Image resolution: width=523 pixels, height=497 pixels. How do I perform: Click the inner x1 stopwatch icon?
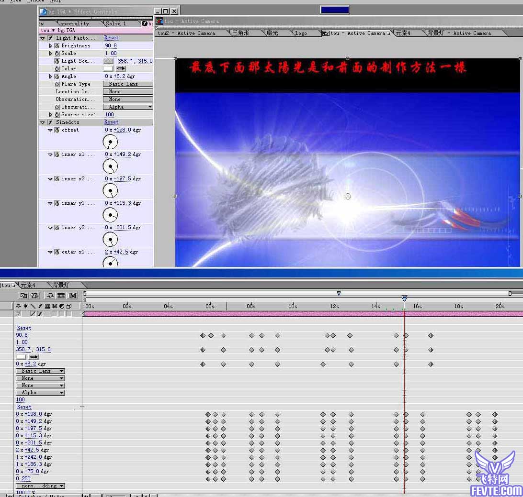(57, 155)
